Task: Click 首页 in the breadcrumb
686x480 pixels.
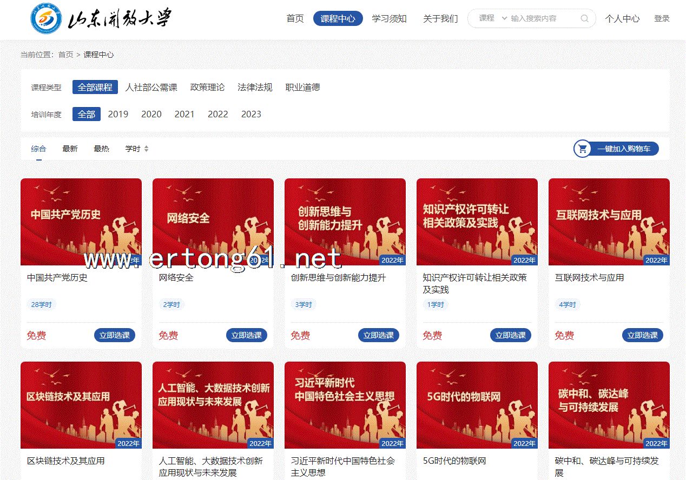Action: [65, 55]
